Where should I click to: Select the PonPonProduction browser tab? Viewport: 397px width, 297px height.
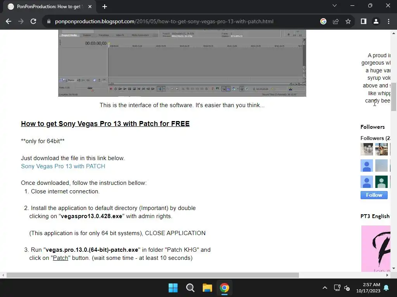(49, 7)
